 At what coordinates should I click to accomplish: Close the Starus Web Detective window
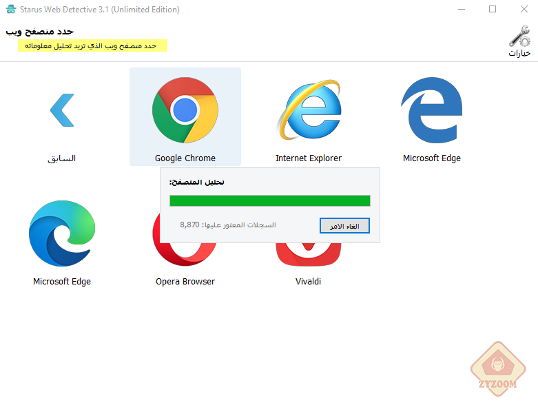pos(524,9)
